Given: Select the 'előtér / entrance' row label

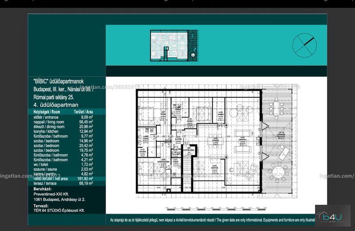Looking at the screenshot, I should (46, 117).
